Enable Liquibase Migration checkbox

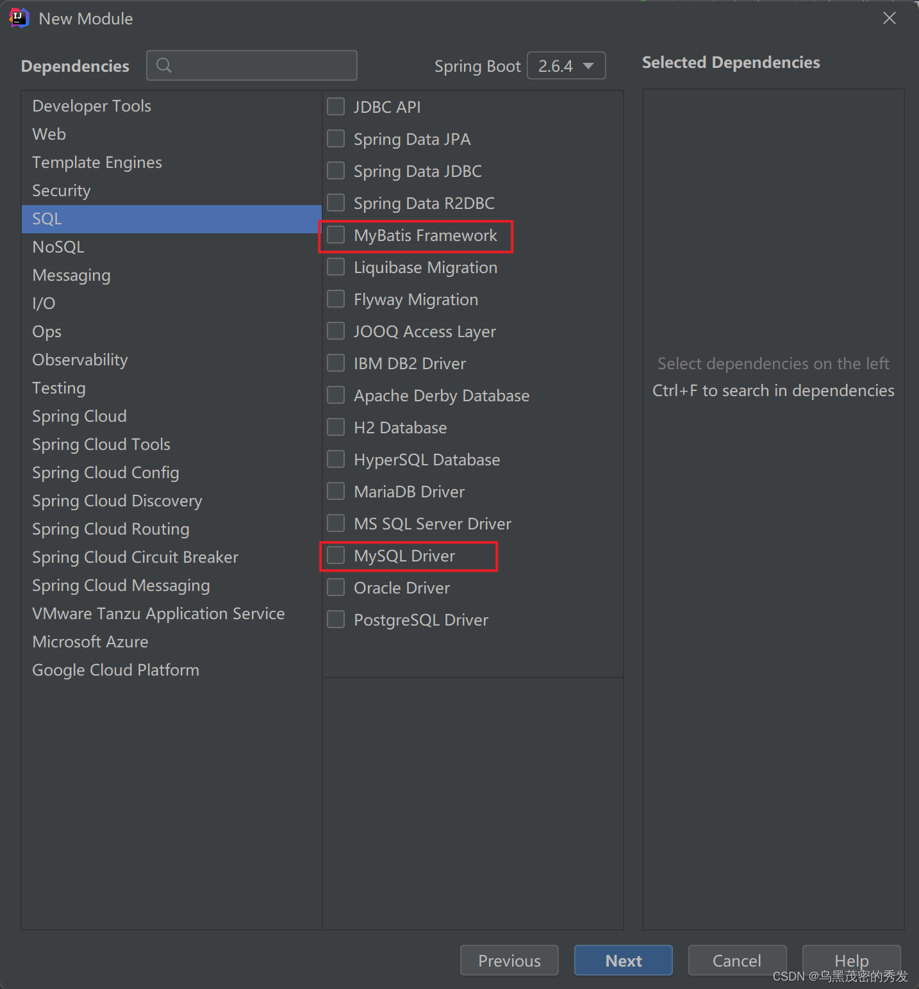[336, 267]
